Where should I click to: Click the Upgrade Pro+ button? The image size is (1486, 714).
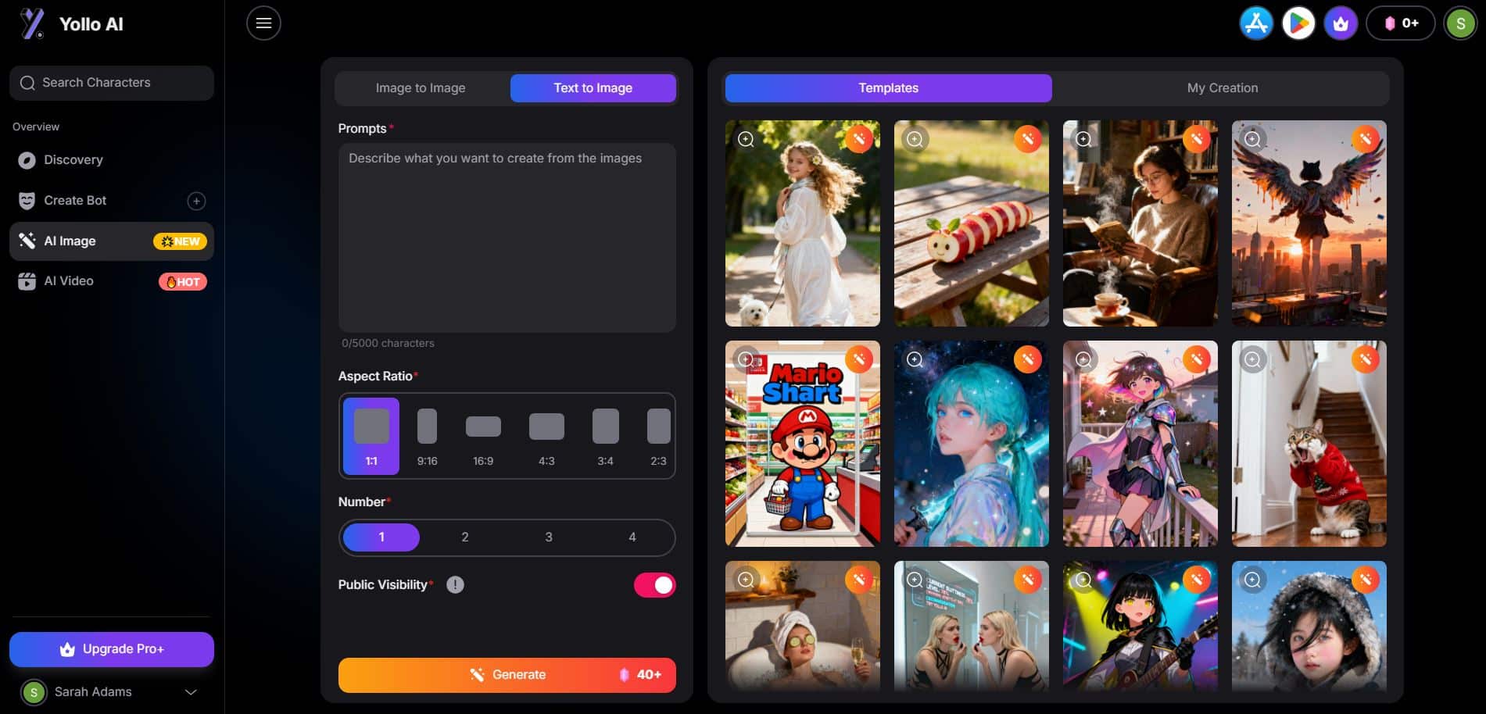click(112, 649)
